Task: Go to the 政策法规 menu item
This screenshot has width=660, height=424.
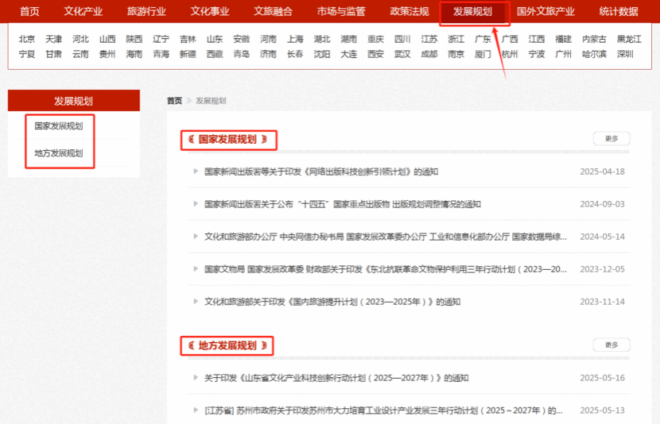Action: tap(410, 11)
